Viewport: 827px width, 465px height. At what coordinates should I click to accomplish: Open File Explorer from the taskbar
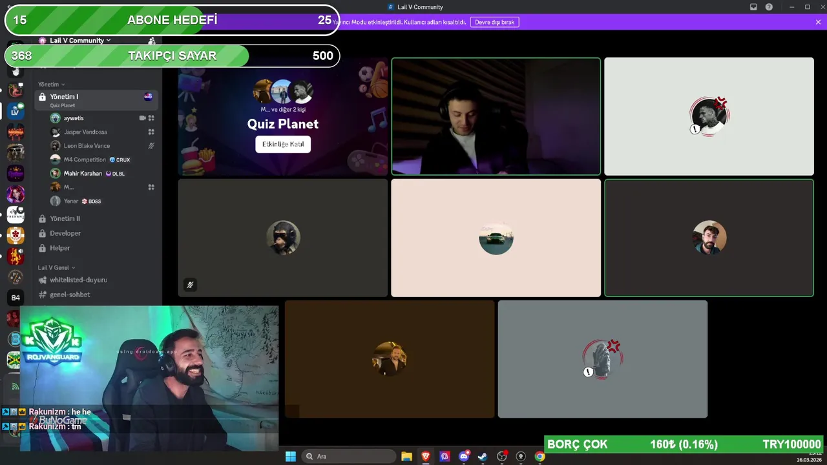click(406, 457)
